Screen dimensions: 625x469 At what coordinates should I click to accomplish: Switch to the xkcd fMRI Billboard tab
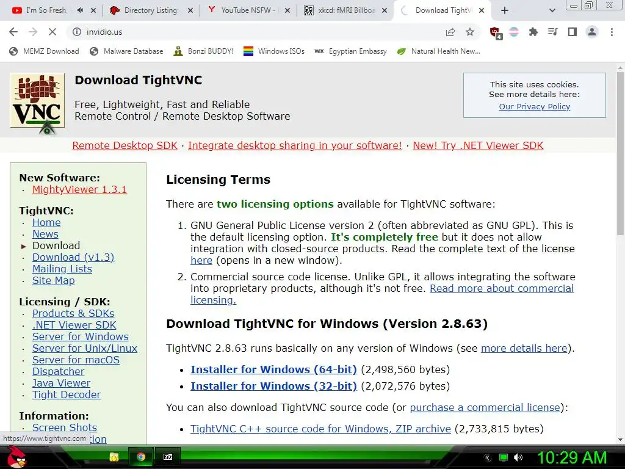point(343,10)
